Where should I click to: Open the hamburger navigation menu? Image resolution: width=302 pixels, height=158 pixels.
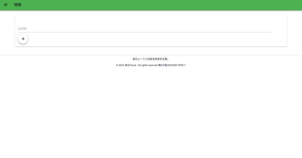(6, 5)
